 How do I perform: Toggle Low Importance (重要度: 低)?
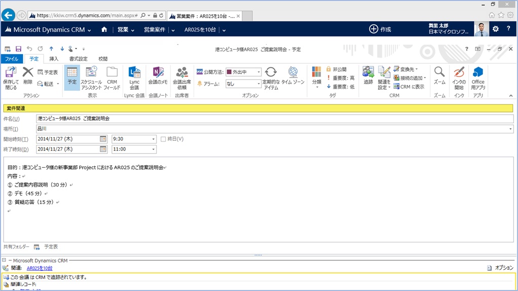pos(340,87)
